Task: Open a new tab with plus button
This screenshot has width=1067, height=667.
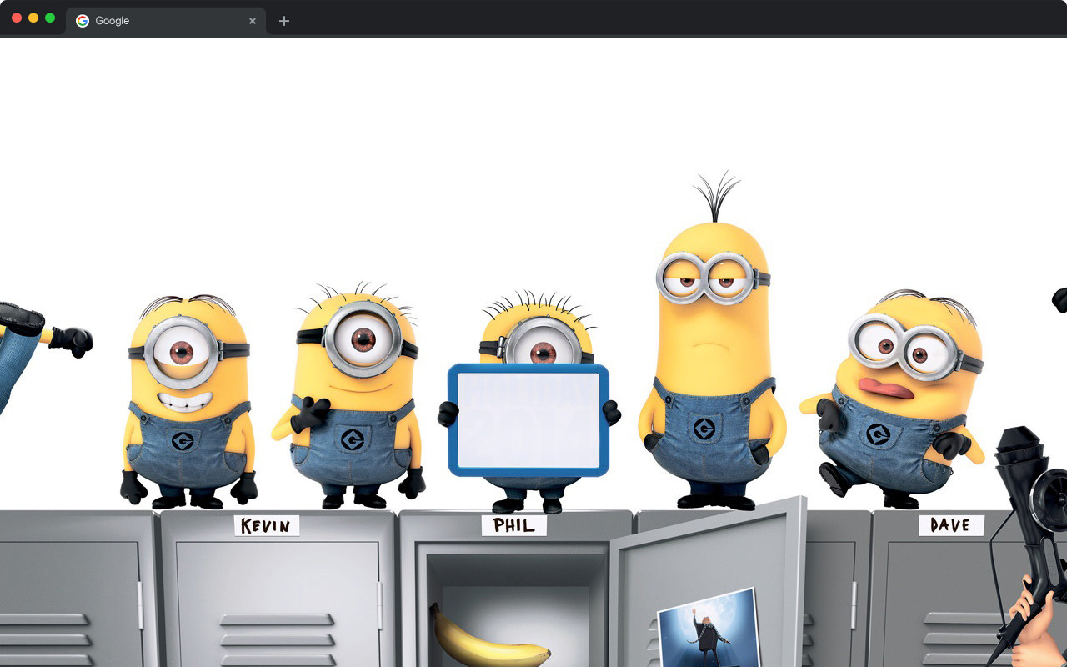Action: 284,21
